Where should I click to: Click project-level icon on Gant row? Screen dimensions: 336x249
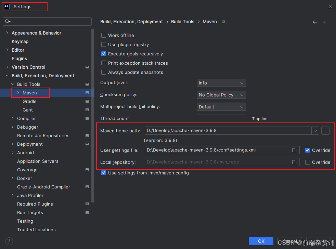tap(87, 110)
